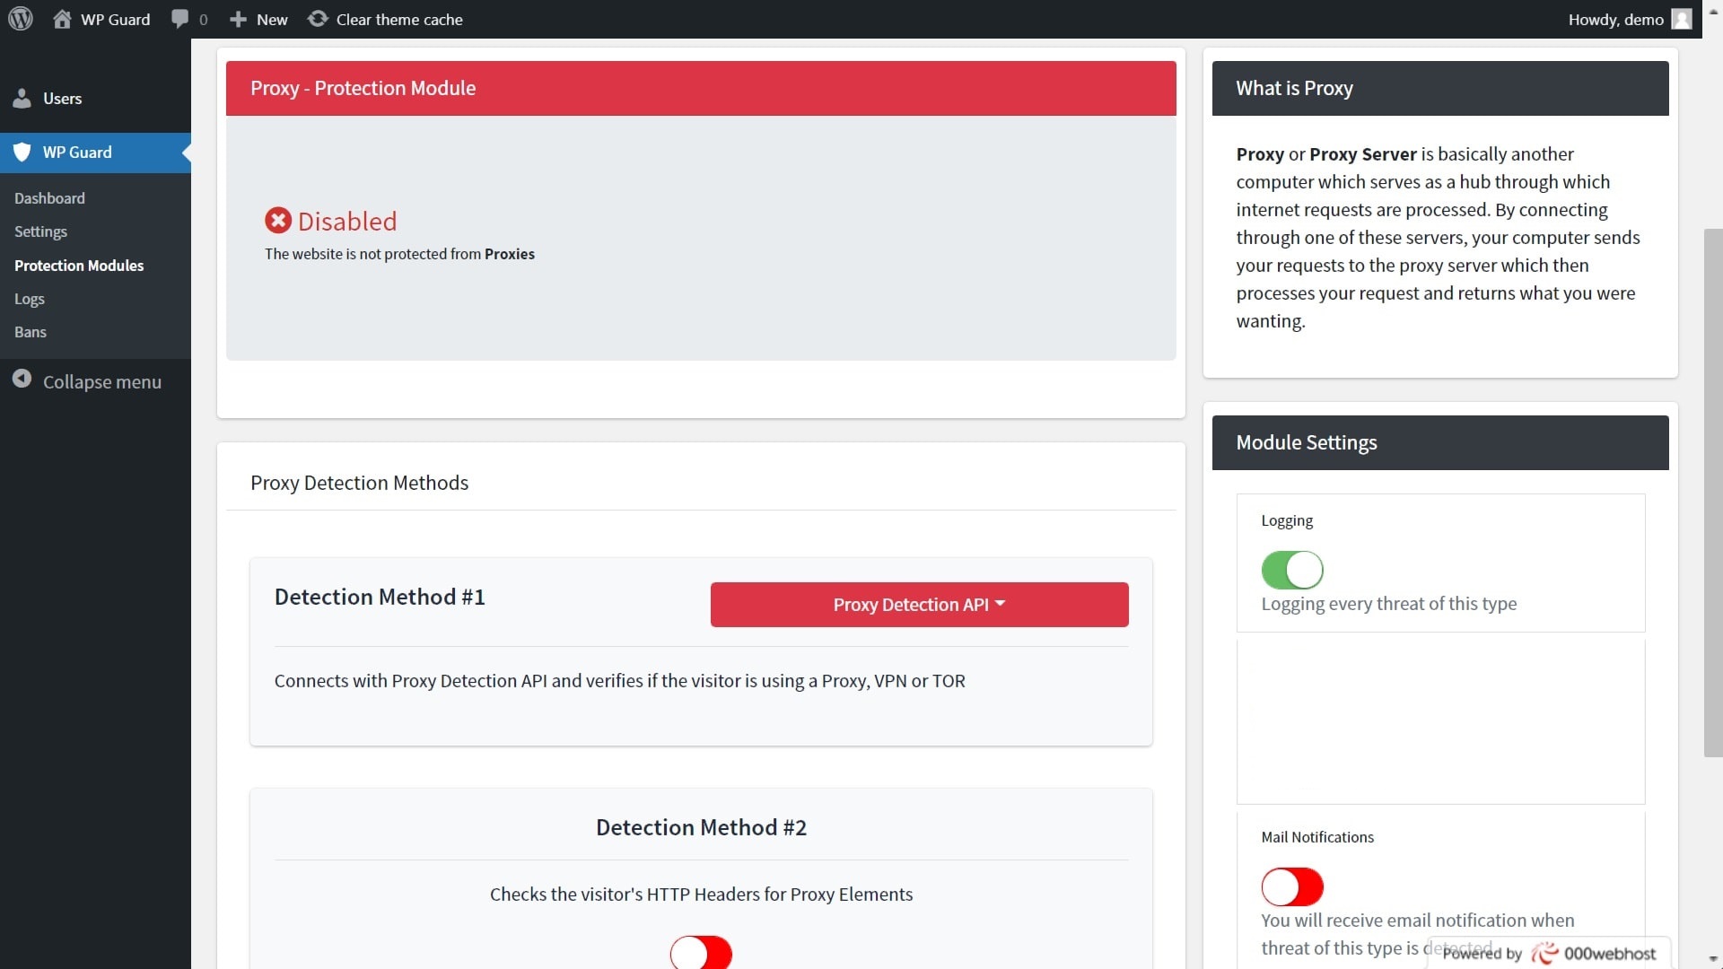Click the demo user avatar
The height and width of the screenshot is (969, 1723).
click(x=1681, y=19)
